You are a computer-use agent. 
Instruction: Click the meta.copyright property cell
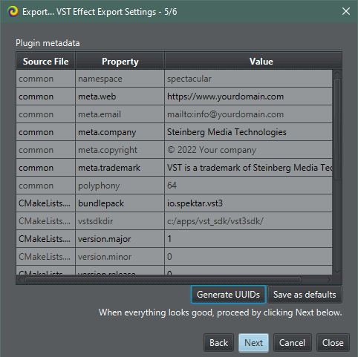120,150
